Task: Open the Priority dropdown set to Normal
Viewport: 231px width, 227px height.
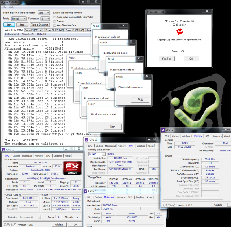Action: (x=19, y=18)
